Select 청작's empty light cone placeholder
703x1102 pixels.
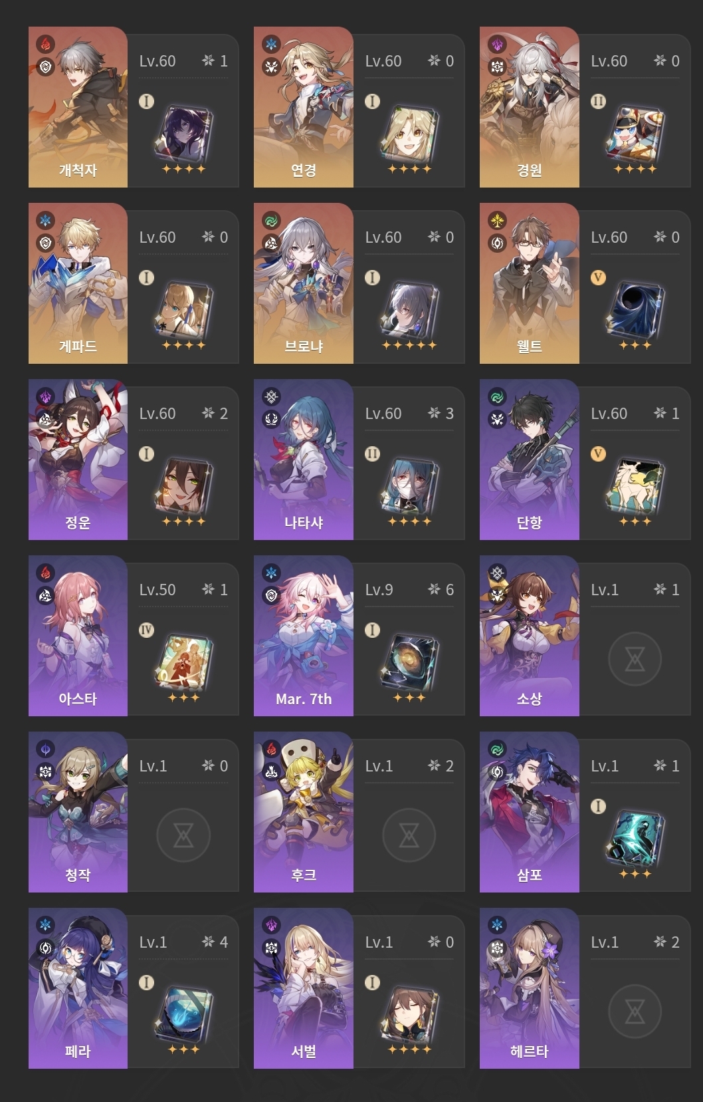click(183, 835)
